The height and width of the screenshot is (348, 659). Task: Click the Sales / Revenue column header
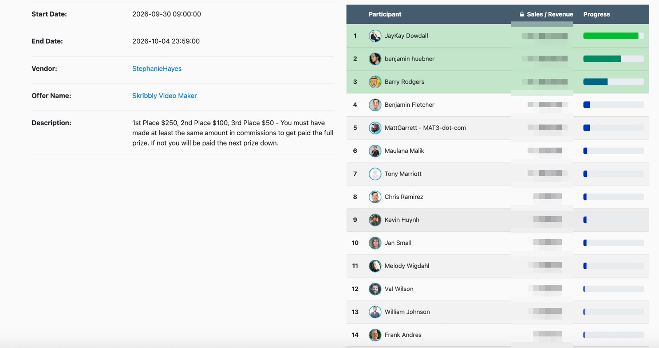pyautogui.click(x=550, y=14)
